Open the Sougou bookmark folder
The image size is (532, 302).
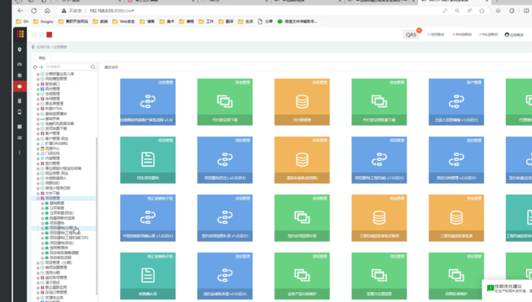[43, 21]
